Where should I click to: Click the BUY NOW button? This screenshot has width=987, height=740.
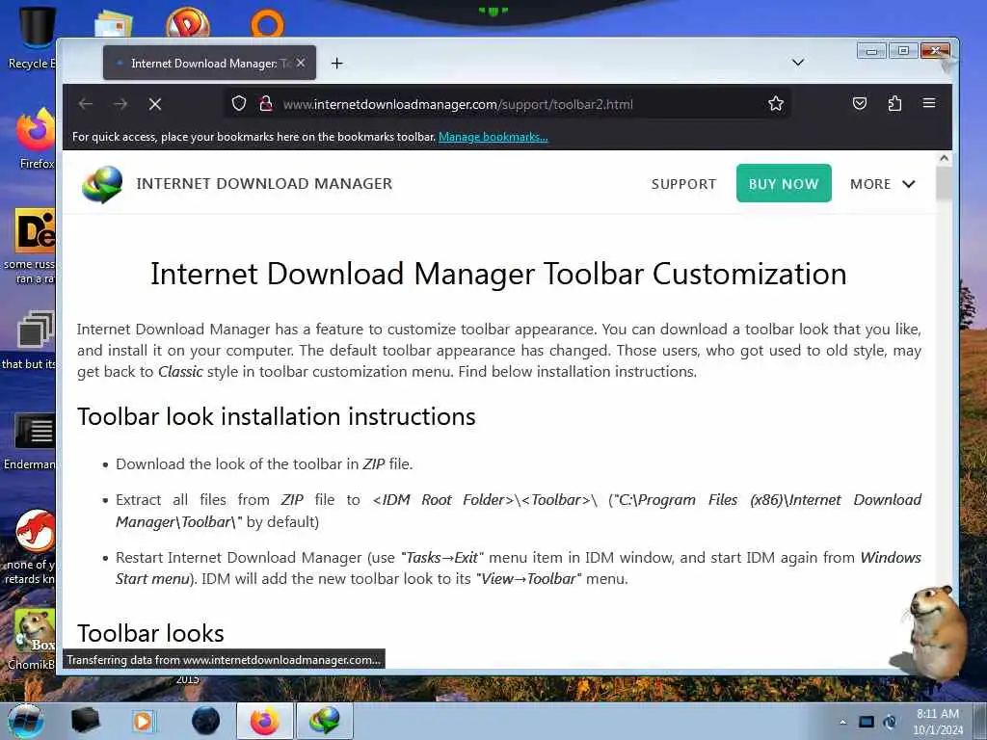(x=784, y=183)
